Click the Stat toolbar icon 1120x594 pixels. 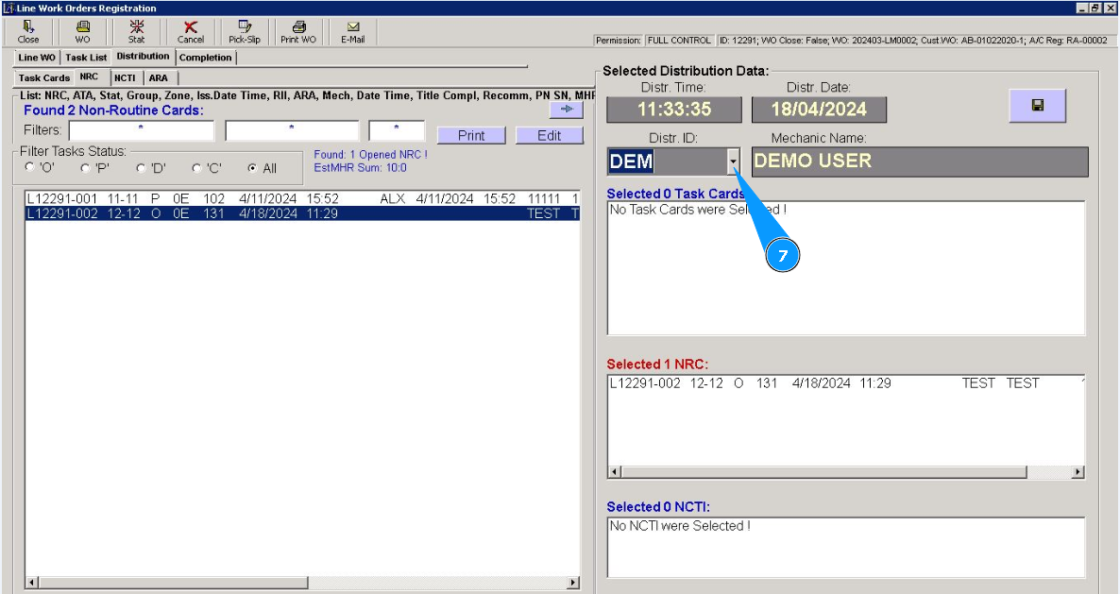[136, 32]
